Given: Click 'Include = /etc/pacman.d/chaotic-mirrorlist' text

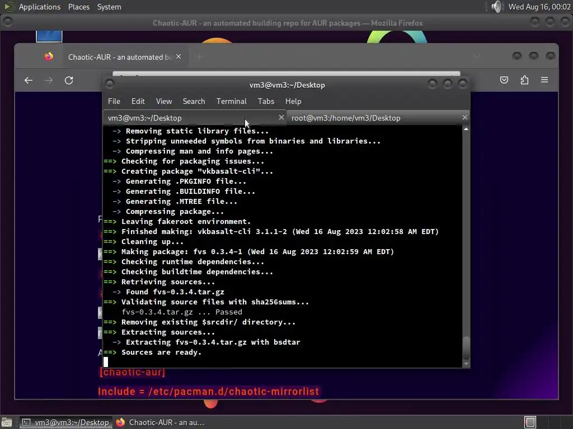Looking at the screenshot, I should (208, 392).
